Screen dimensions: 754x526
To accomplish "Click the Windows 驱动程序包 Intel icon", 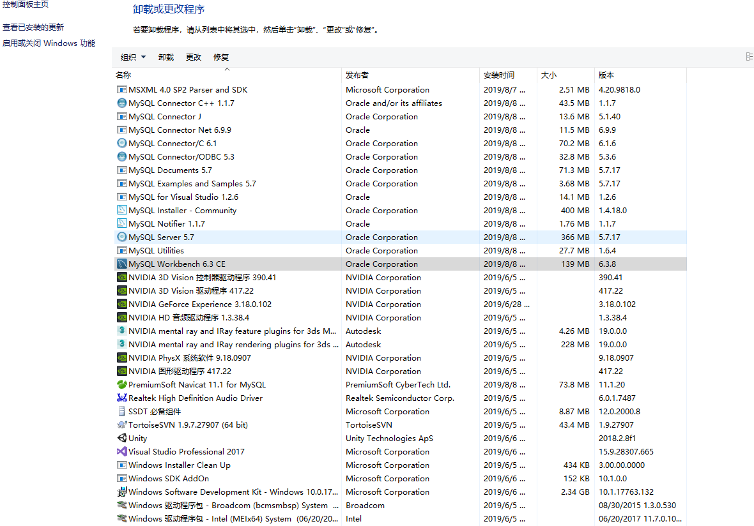I will point(121,519).
